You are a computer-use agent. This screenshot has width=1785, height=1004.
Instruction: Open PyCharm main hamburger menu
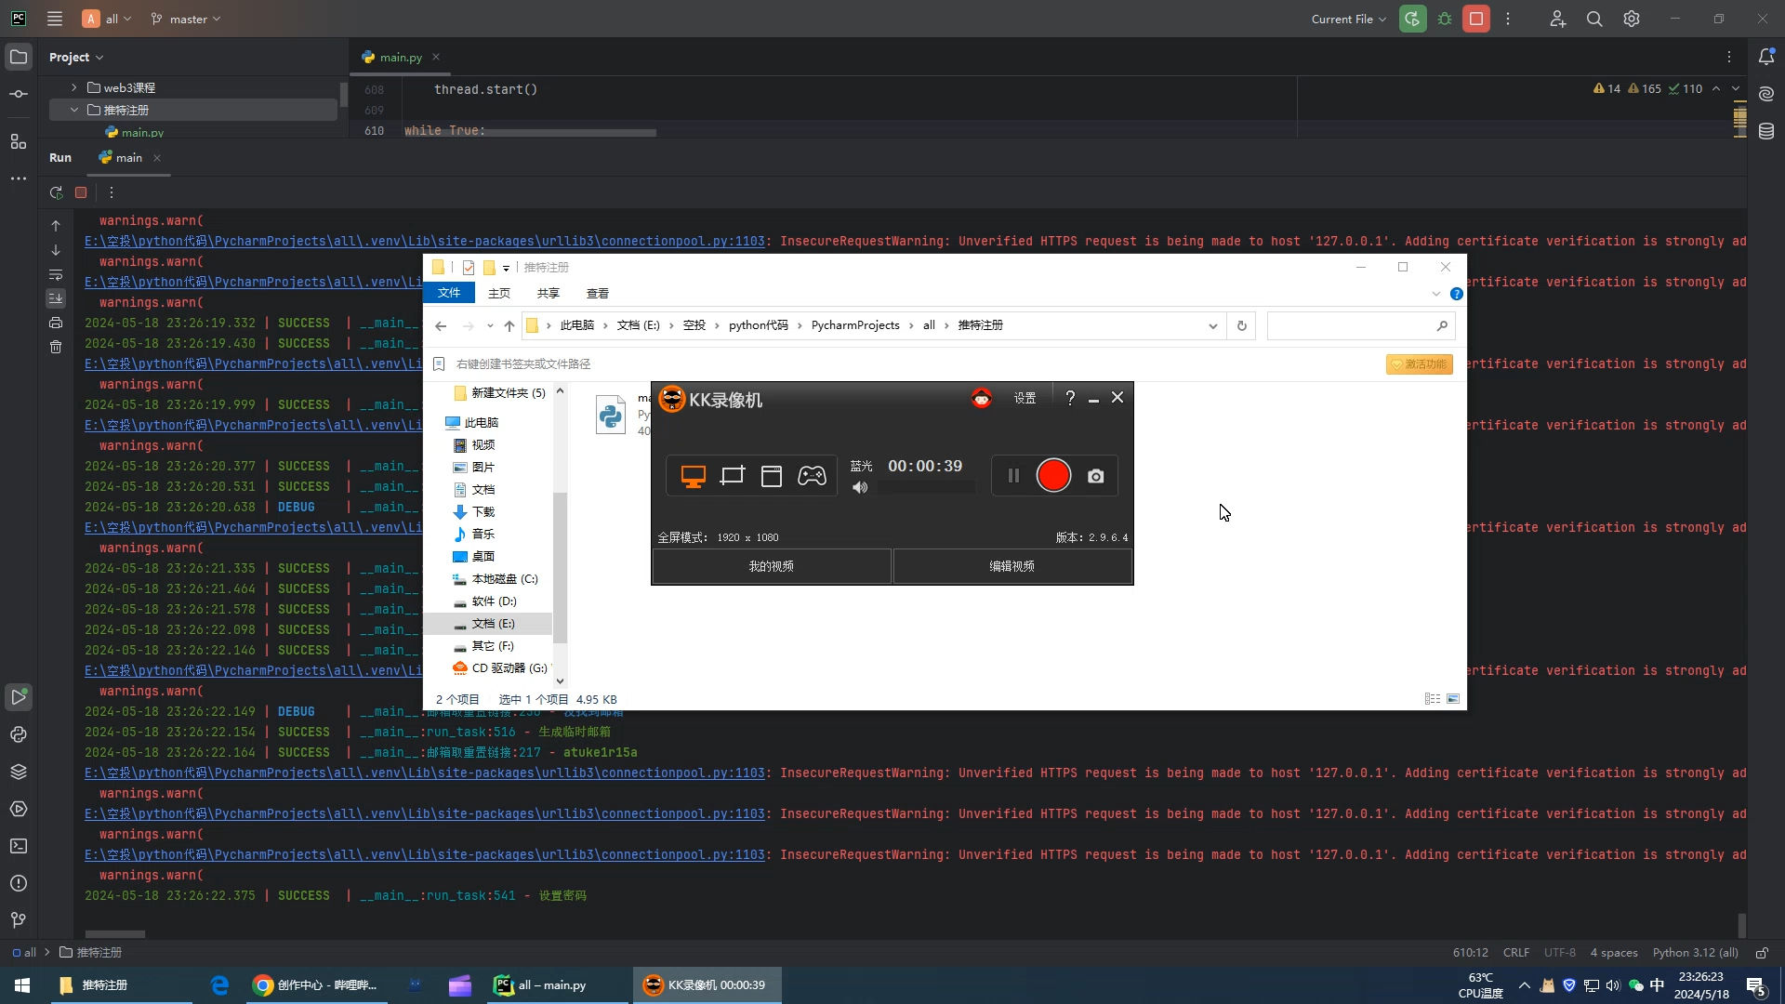pyautogui.click(x=55, y=19)
